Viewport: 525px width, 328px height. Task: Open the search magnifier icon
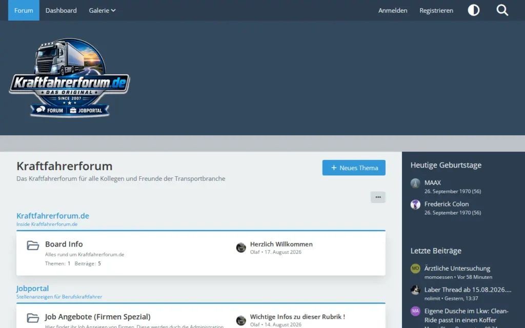tap(502, 10)
